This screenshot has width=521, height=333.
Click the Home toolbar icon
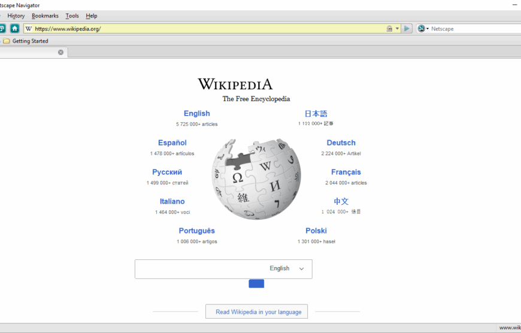click(14, 29)
